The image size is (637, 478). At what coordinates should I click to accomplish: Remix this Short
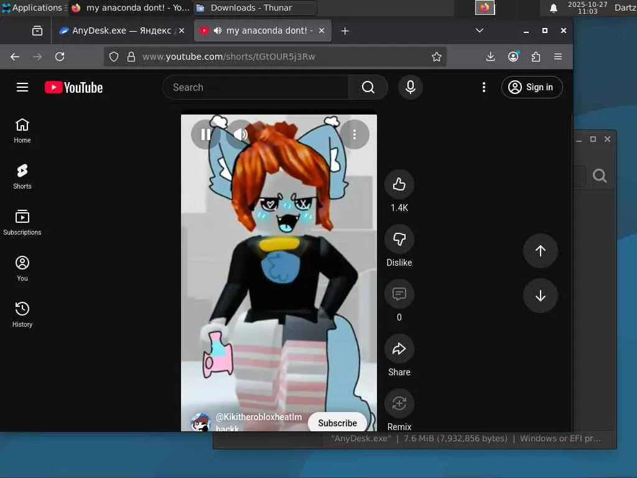pos(399,403)
